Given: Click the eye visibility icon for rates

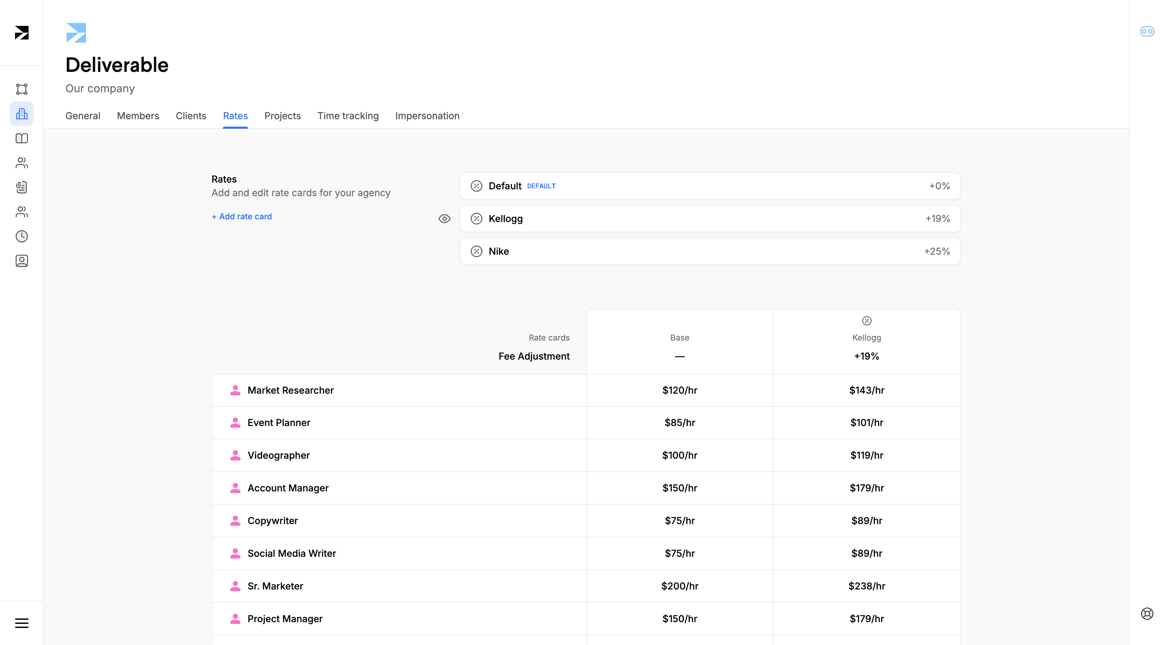Looking at the screenshot, I should tap(443, 218).
